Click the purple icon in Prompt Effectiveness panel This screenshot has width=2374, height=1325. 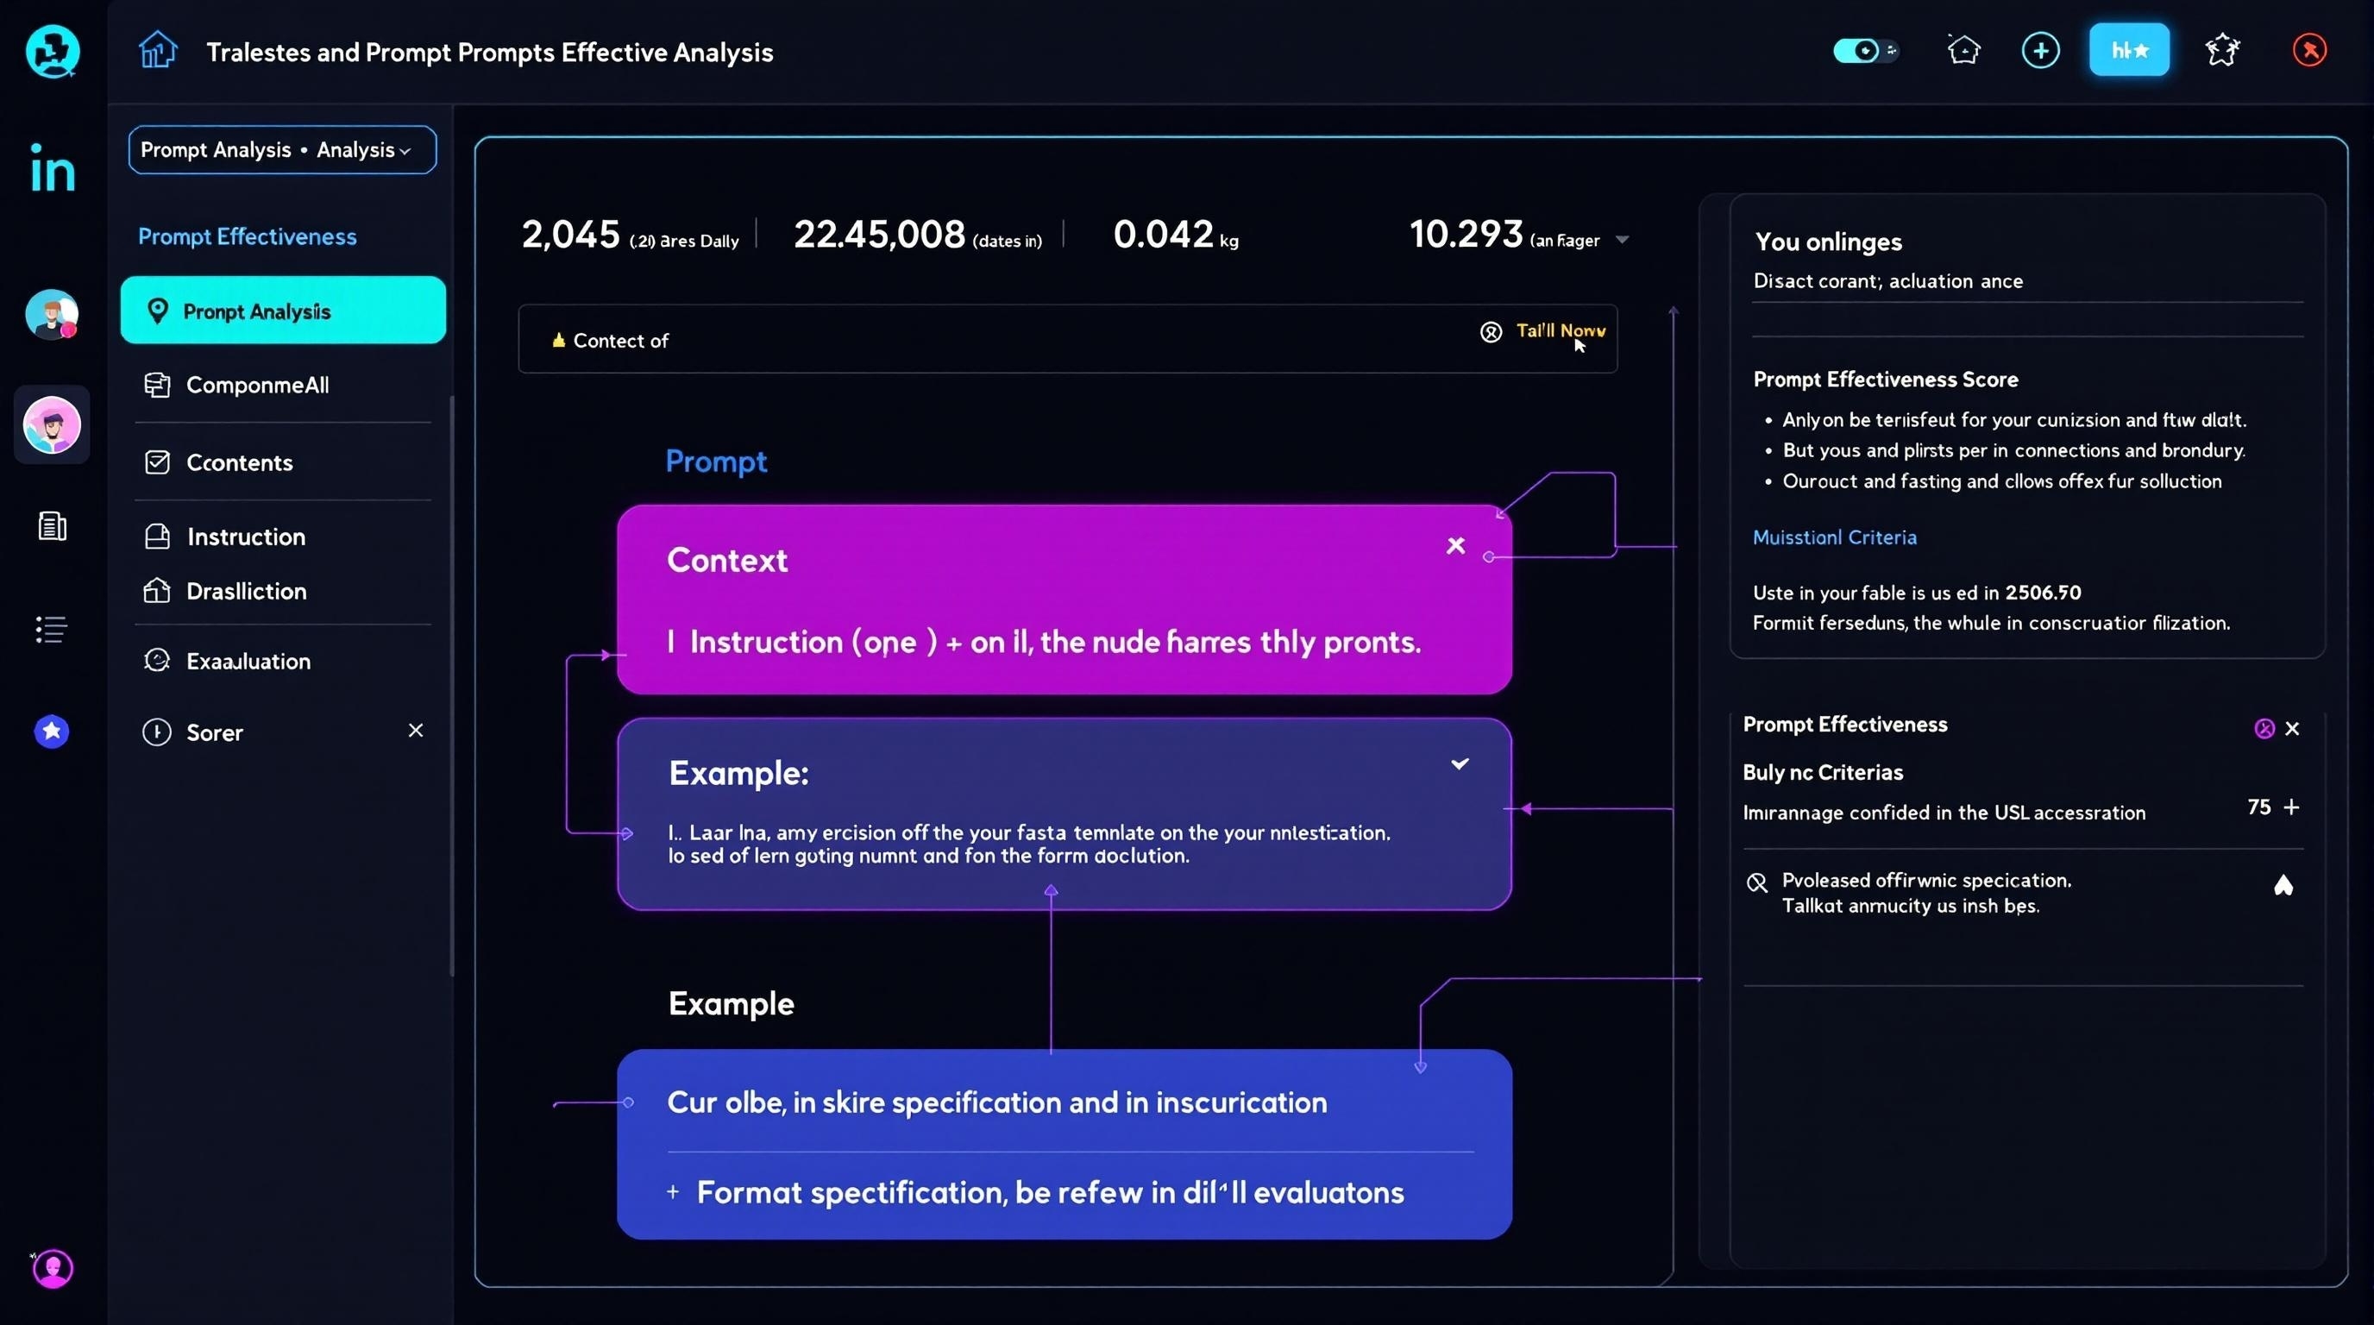[2264, 729]
